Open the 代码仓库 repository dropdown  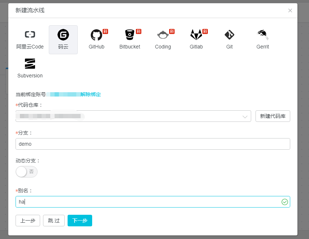pos(133,116)
